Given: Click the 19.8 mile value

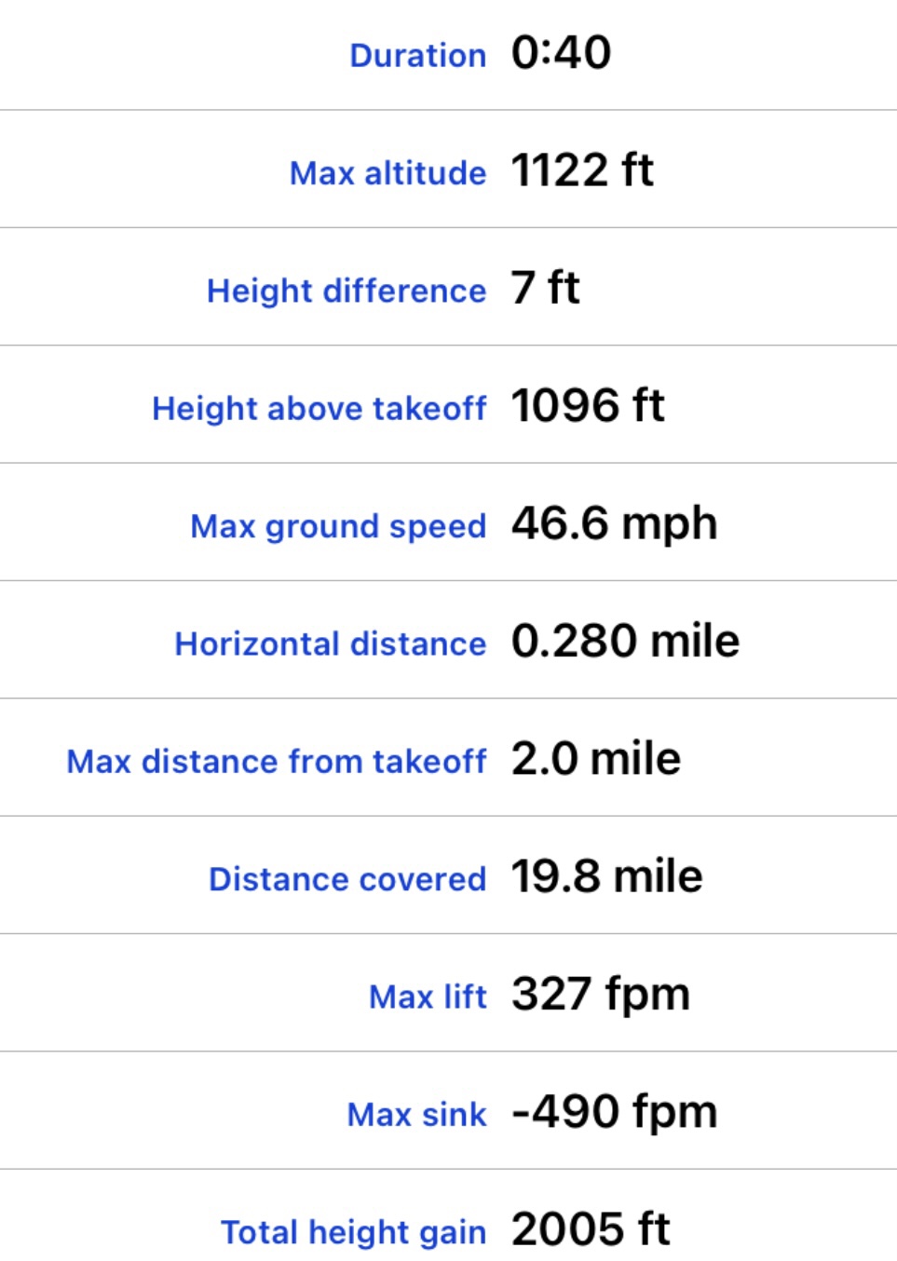Looking at the screenshot, I should pyautogui.click(x=606, y=876).
